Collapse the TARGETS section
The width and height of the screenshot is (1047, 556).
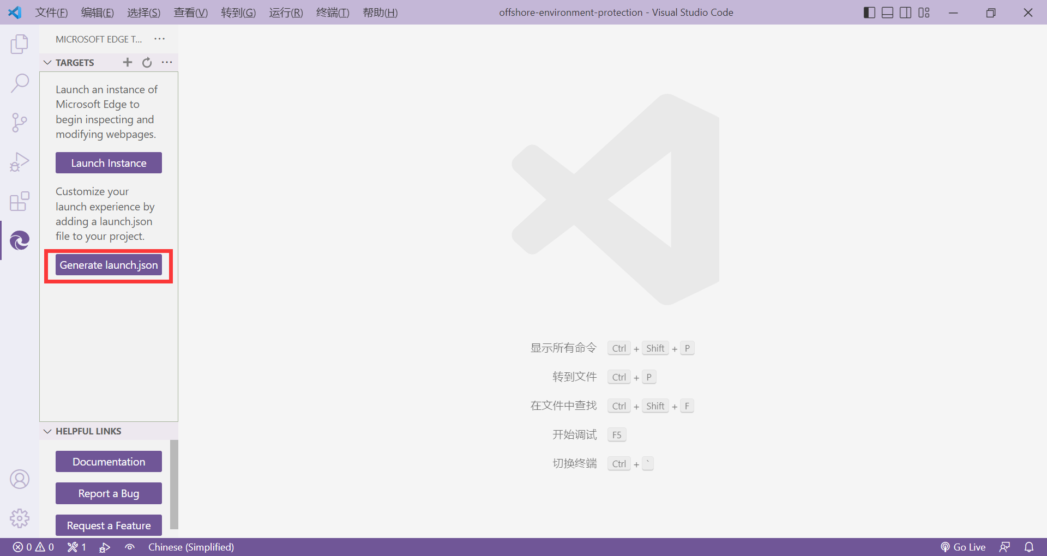47,62
